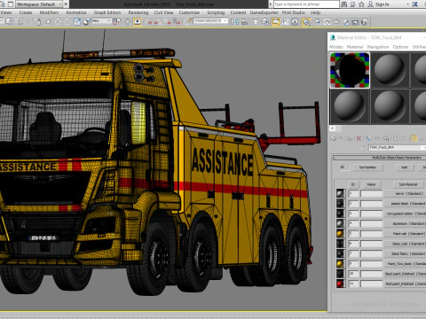Open the Curve Editor
The height and width of the screenshot is (319, 426).
286,22
